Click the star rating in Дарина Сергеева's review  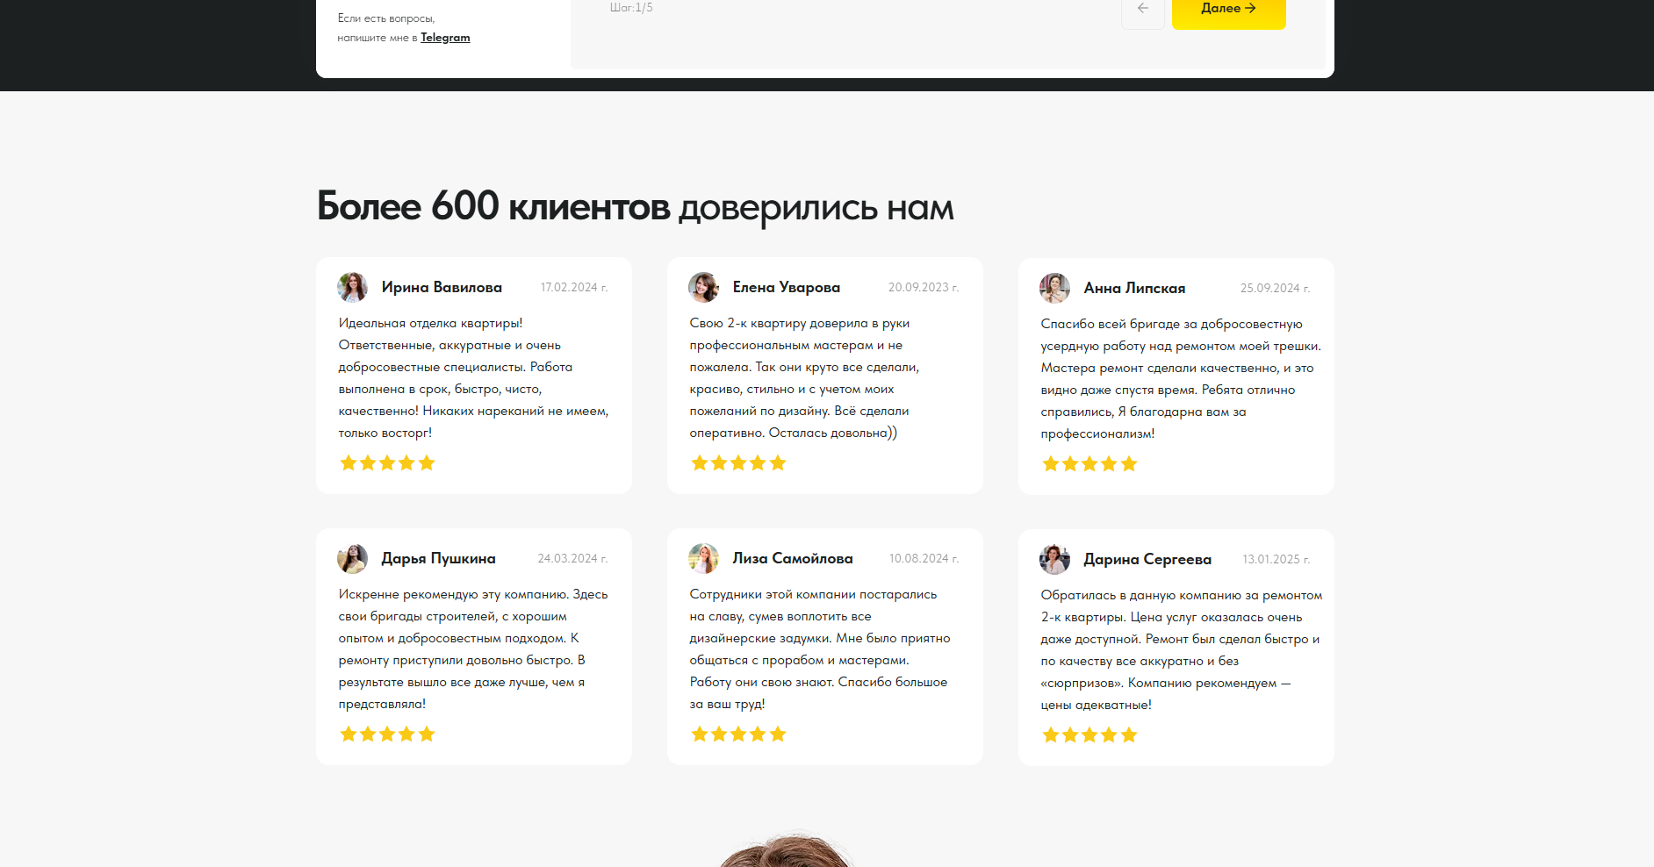tap(1089, 734)
